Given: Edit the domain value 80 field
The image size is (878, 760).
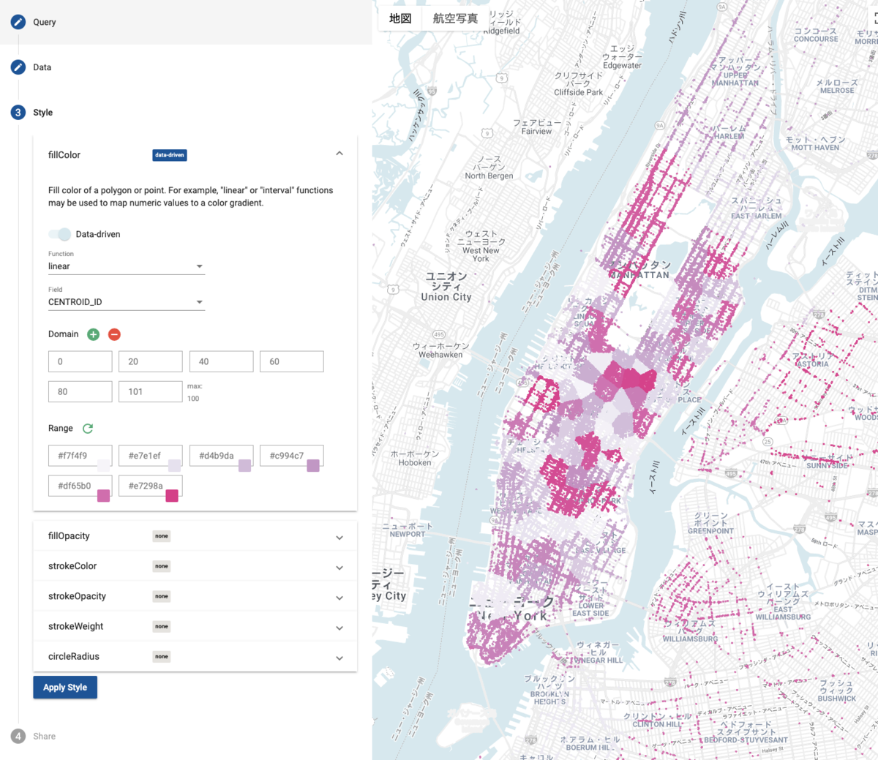Looking at the screenshot, I should pyautogui.click(x=80, y=391).
